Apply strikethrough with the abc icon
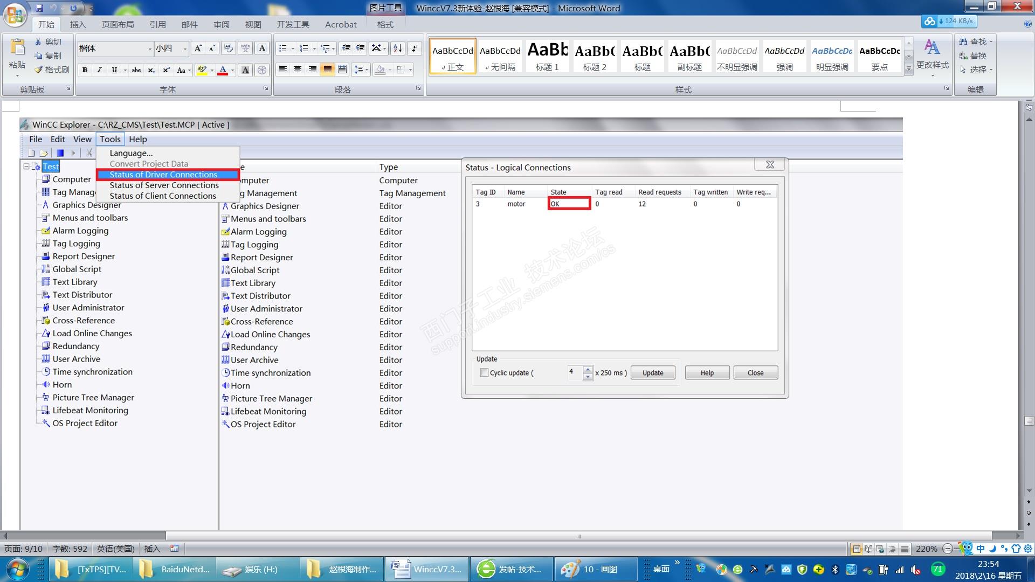1035x582 pixels. pyautogui.click(x=136, y=70)
